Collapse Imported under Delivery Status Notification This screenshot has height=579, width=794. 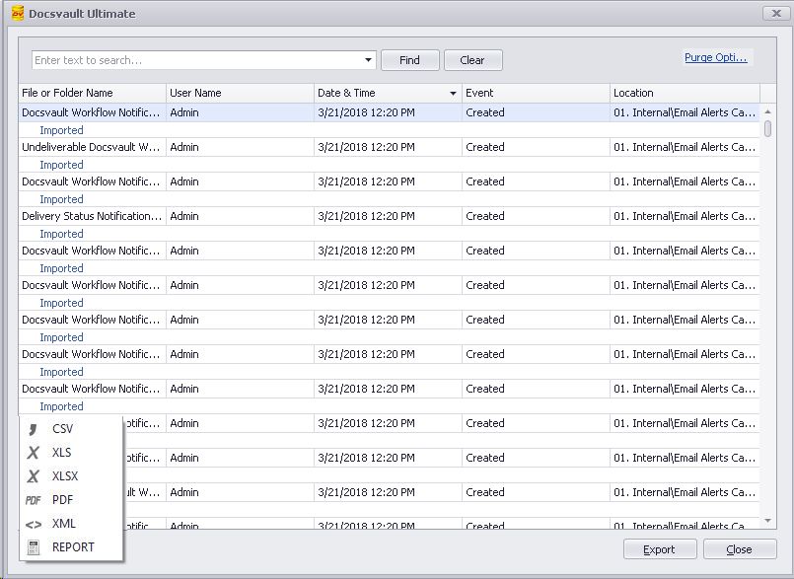coord(61,233)
